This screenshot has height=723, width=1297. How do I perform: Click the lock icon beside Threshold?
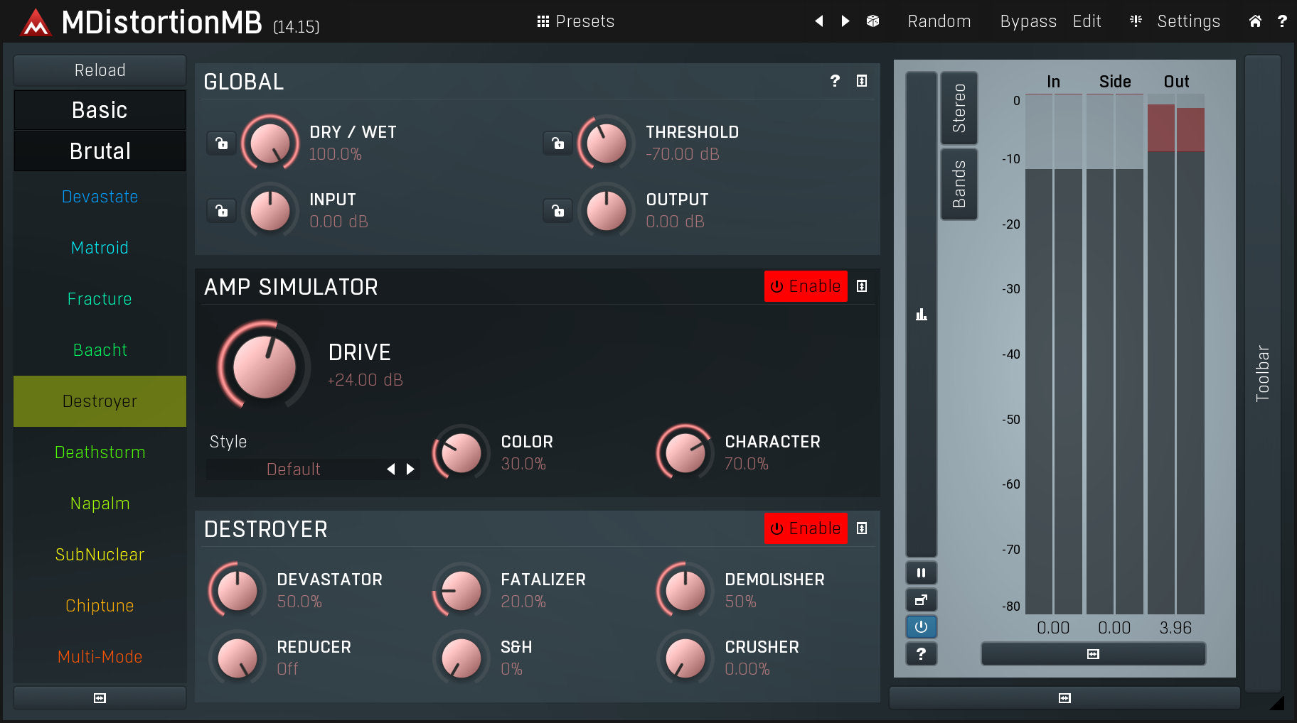(x=558, y=143)
